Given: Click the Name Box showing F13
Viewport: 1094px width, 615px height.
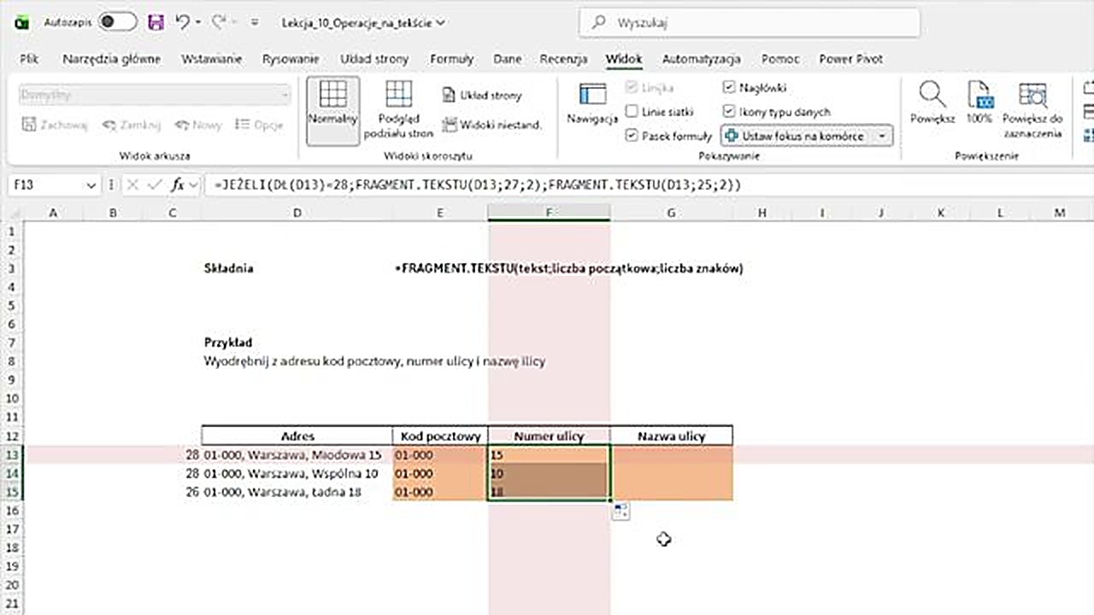Looking at the screenshot, I should (x=46, y=184).
